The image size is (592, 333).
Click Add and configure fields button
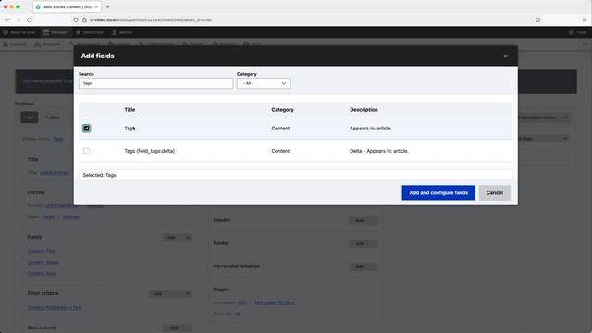[438, 193]
